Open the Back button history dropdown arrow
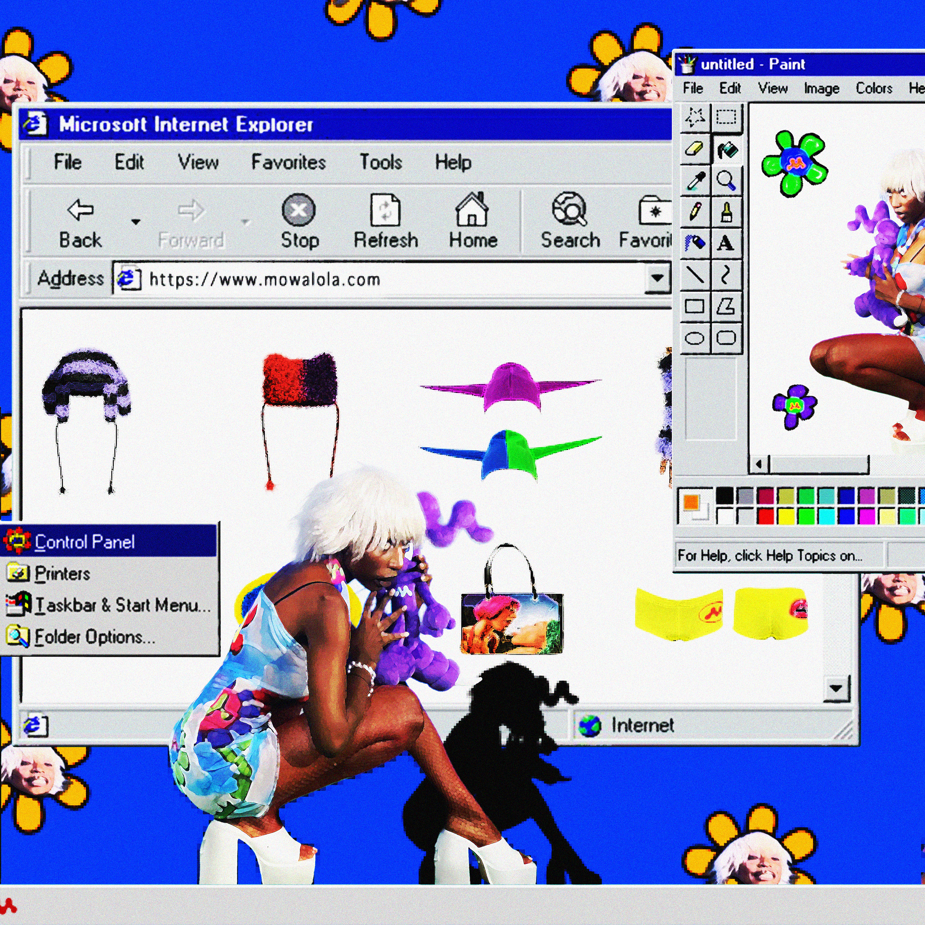 coord(136,222)
